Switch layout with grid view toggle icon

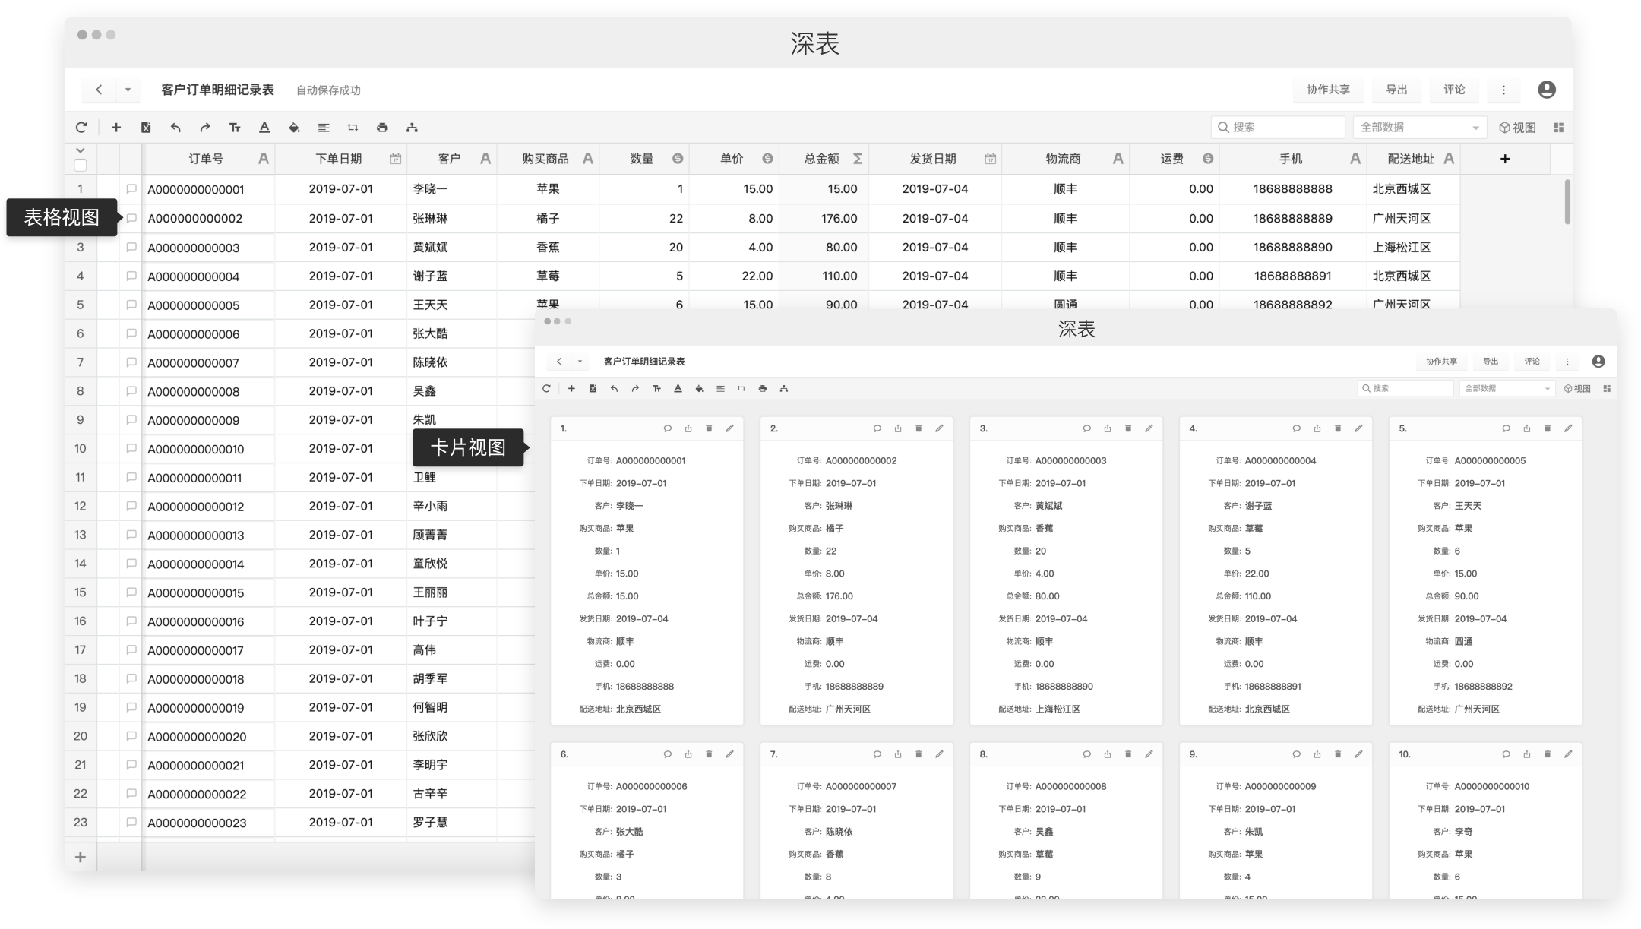(x=1558, y=128)
